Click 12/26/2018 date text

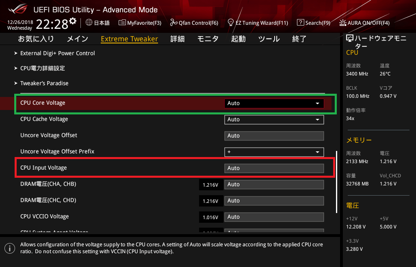(x=20, y=22)
